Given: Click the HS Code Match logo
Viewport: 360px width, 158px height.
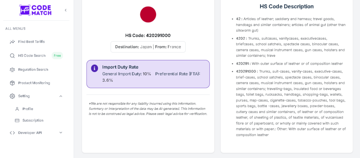Looking at the screenshot, I should click(x=35, y=10).
